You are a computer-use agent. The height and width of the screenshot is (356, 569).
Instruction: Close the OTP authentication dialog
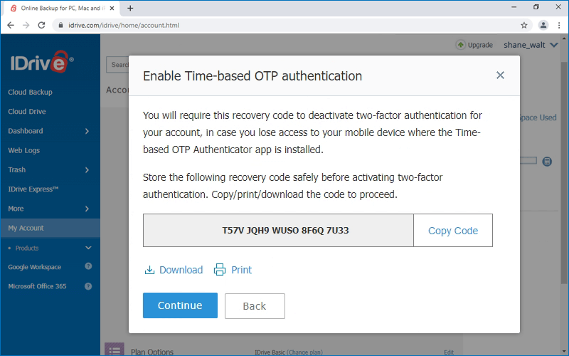coord(500,75)
